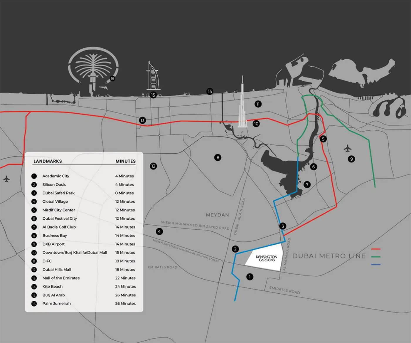Click the Burj Al Arab sail-shaped building illustration

point(153,77)
